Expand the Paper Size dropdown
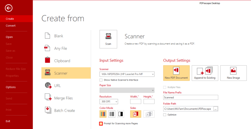The width and height of the screenshot is (251, 129). click(x=127, y=90)
